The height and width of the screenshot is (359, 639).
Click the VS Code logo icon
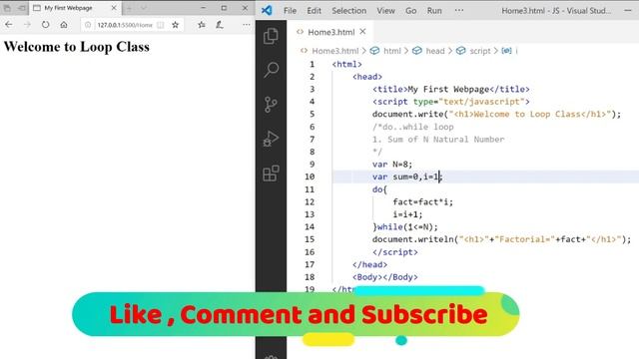[267, 10]
